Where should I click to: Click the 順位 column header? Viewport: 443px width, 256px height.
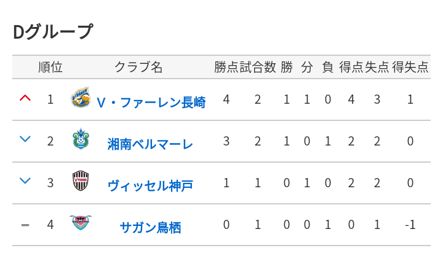[50, 68]
